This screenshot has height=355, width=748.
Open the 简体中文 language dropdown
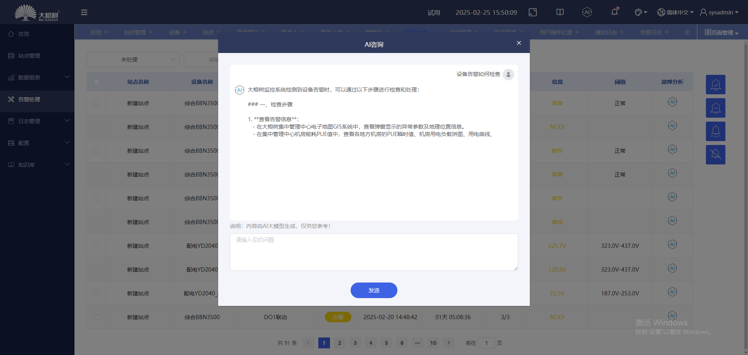[x=676, y=12]
